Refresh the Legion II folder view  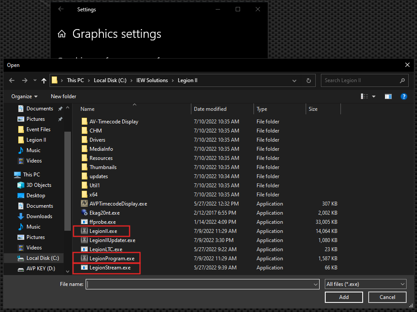point(309,80)
